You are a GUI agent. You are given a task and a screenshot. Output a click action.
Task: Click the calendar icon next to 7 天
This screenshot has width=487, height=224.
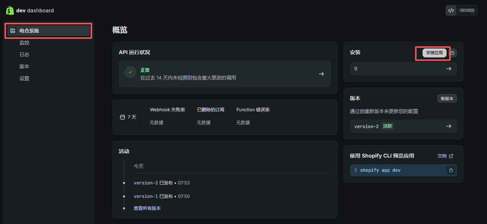(122, 117)
